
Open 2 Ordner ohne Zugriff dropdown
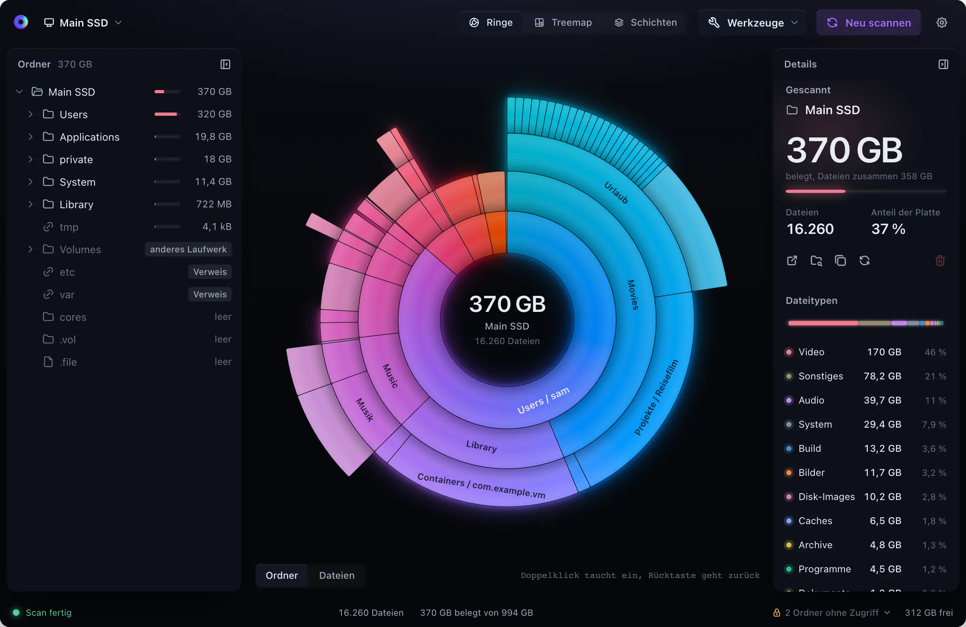(832, 613)
